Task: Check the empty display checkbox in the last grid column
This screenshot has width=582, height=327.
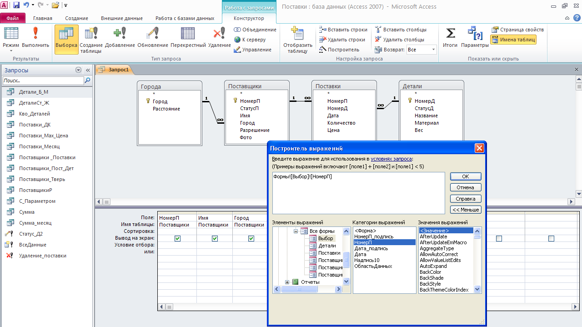Action: (551, 238)
